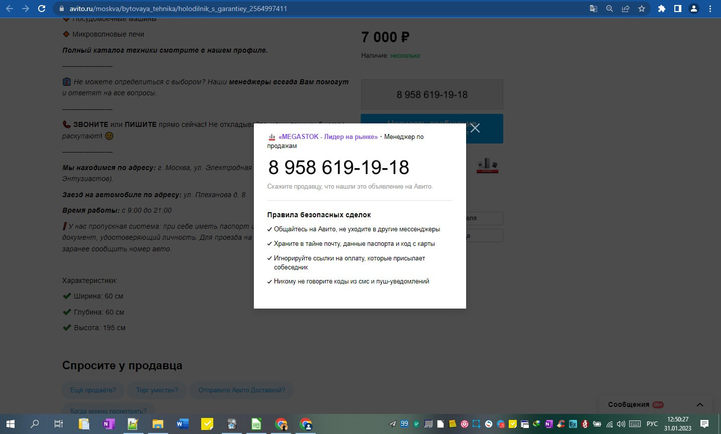Screen dimensions: 721x434
Task: Open the Сообщения chat widget label
Action: tap(629, 404)
